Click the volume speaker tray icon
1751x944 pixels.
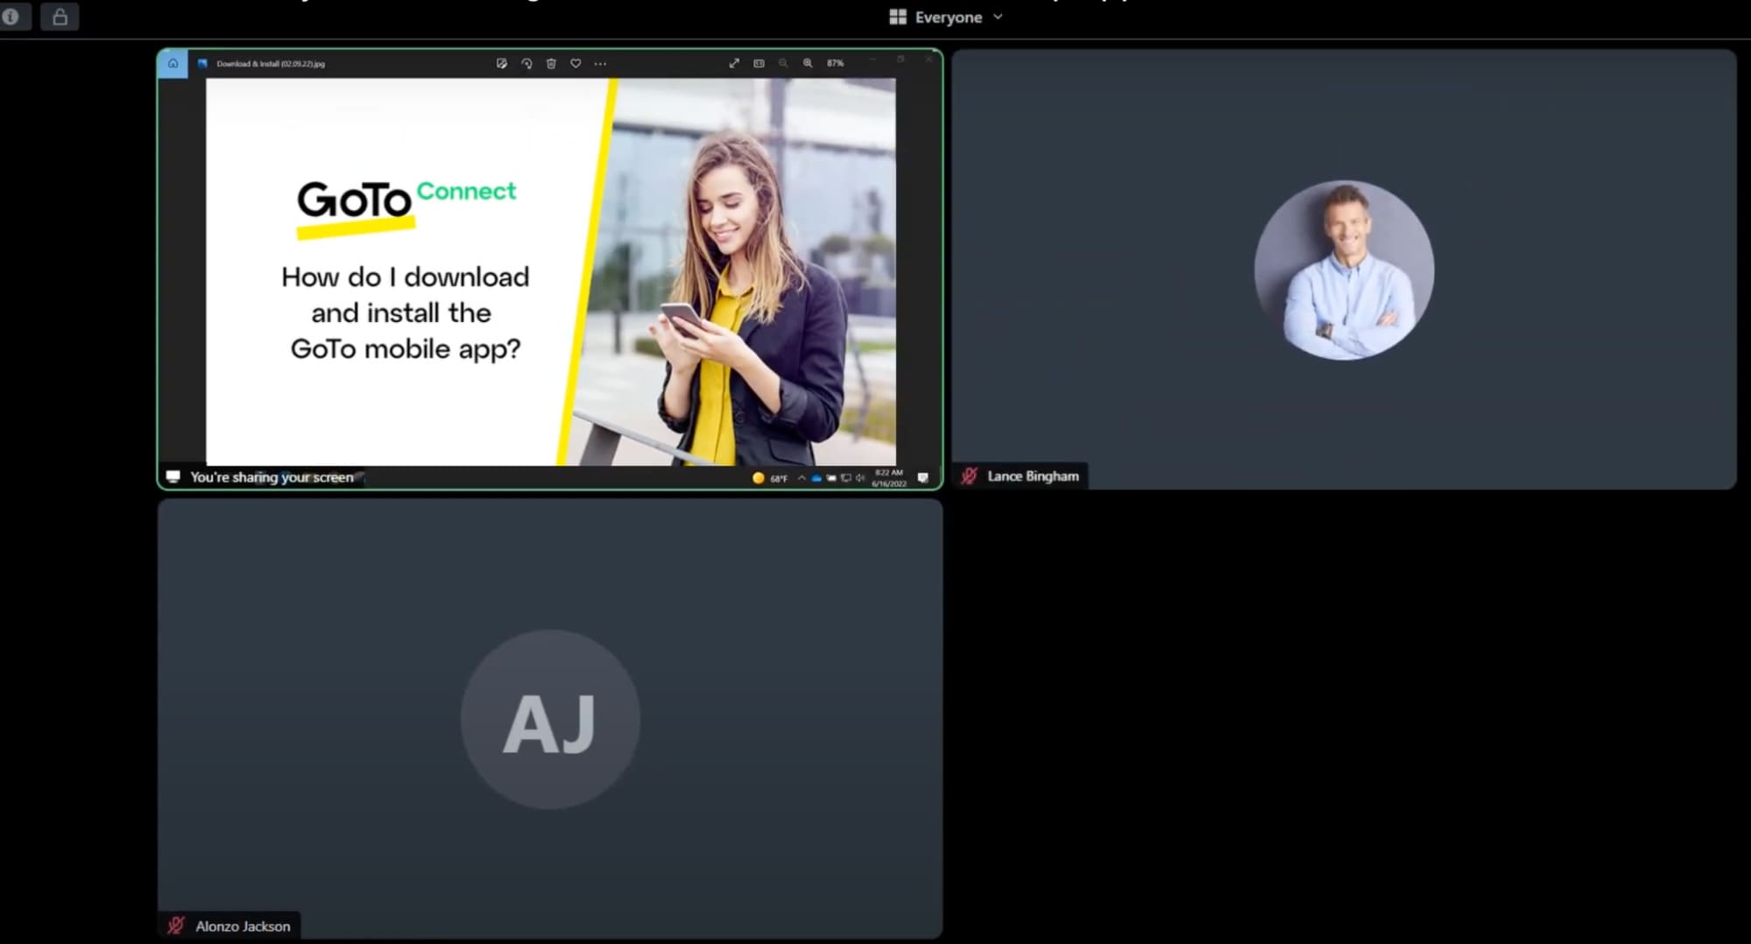pos(860,478)
